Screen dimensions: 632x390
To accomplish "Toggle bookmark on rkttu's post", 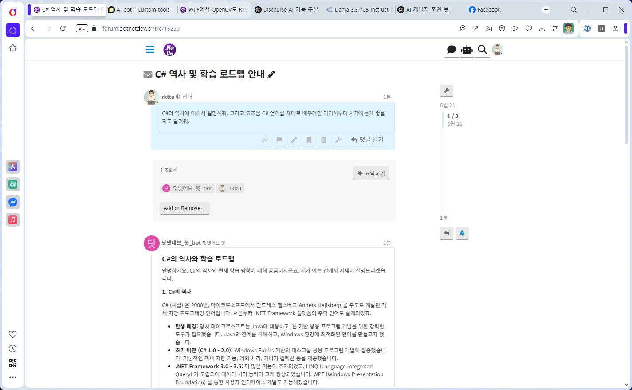I will click(309, 140).
